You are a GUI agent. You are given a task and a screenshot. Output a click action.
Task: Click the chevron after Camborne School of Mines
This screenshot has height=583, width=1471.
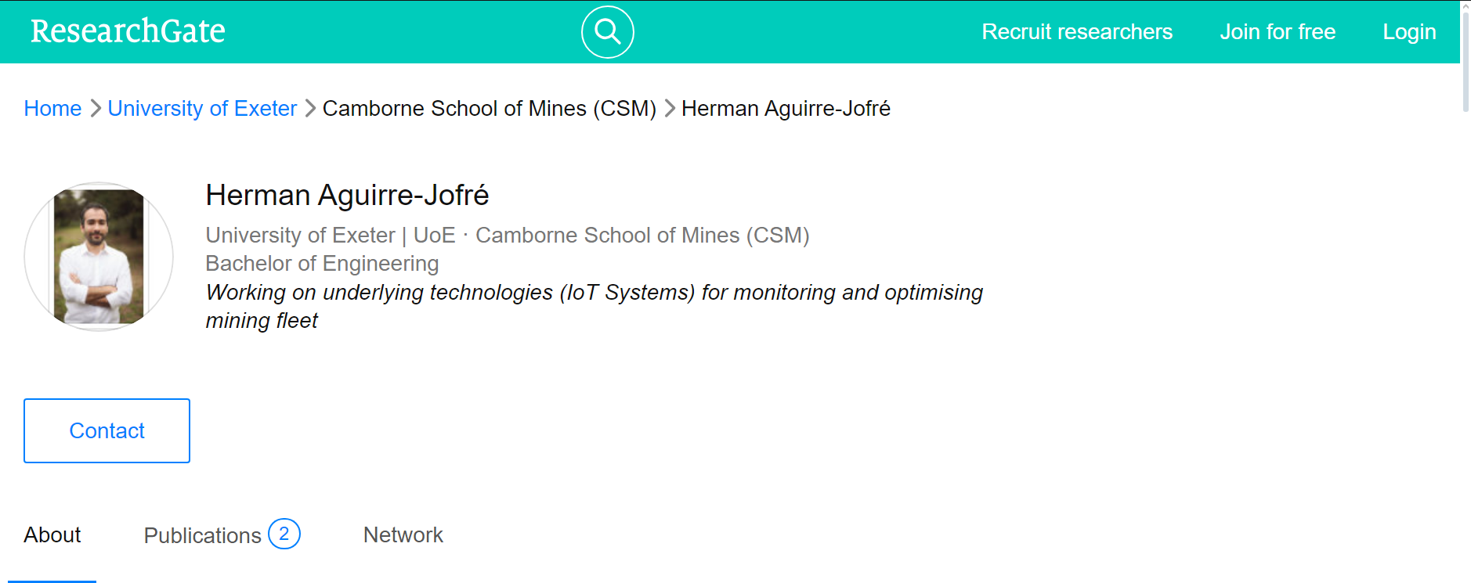point(670,108)
